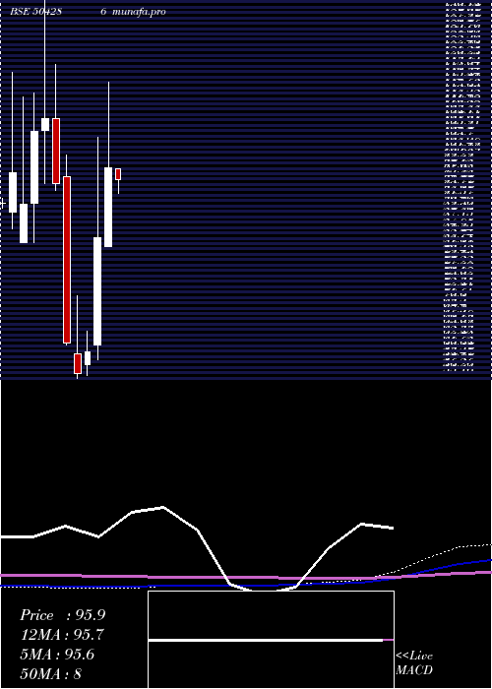The height and width of the screenshot is (689, 492).
Task: Select the Price : 95.9 readout
Action: [63, 615]
